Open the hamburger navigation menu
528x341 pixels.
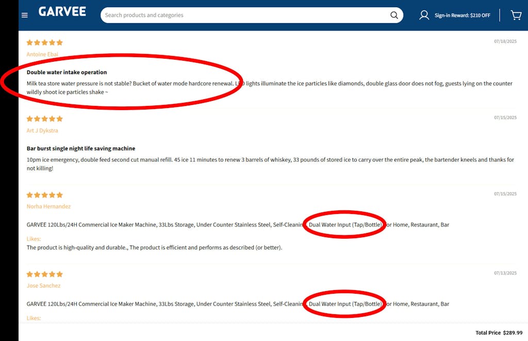point(24,15)
